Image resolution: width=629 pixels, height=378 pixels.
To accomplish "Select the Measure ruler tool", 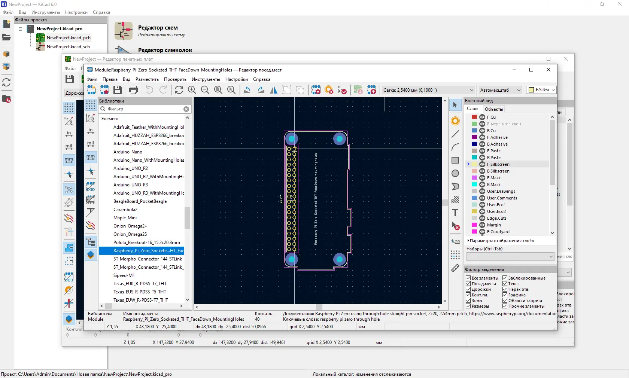I will tap(455, 268).
